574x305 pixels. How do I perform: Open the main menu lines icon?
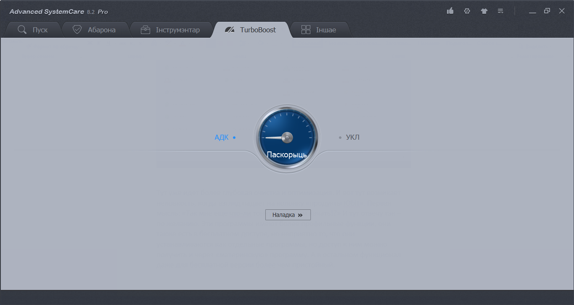click(x=500, y=11)
